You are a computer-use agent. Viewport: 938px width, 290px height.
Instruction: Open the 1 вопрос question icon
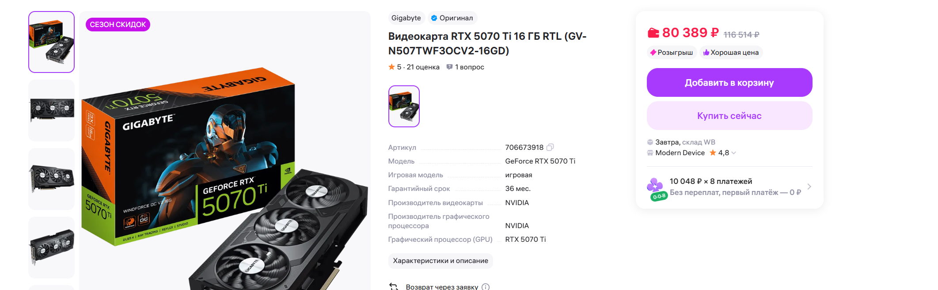point(450,67)
